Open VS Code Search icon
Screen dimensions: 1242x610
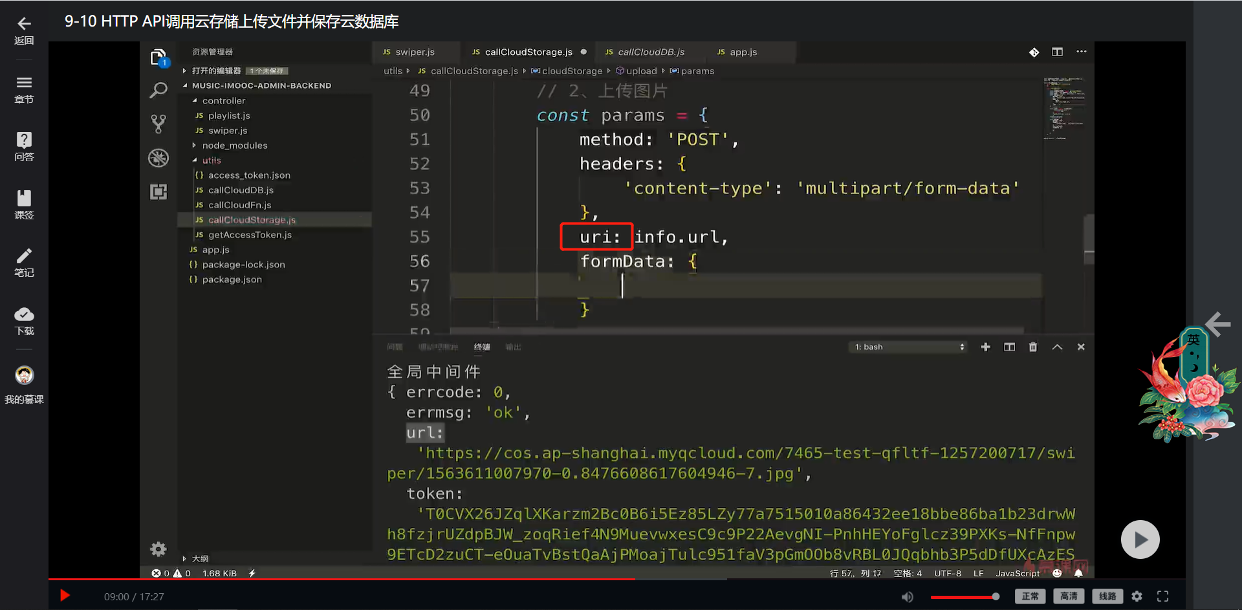(158, 90)
